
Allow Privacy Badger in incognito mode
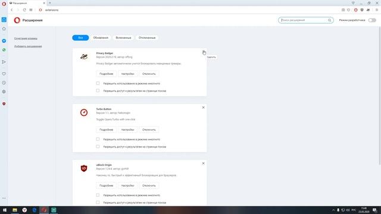pos(98,83)
